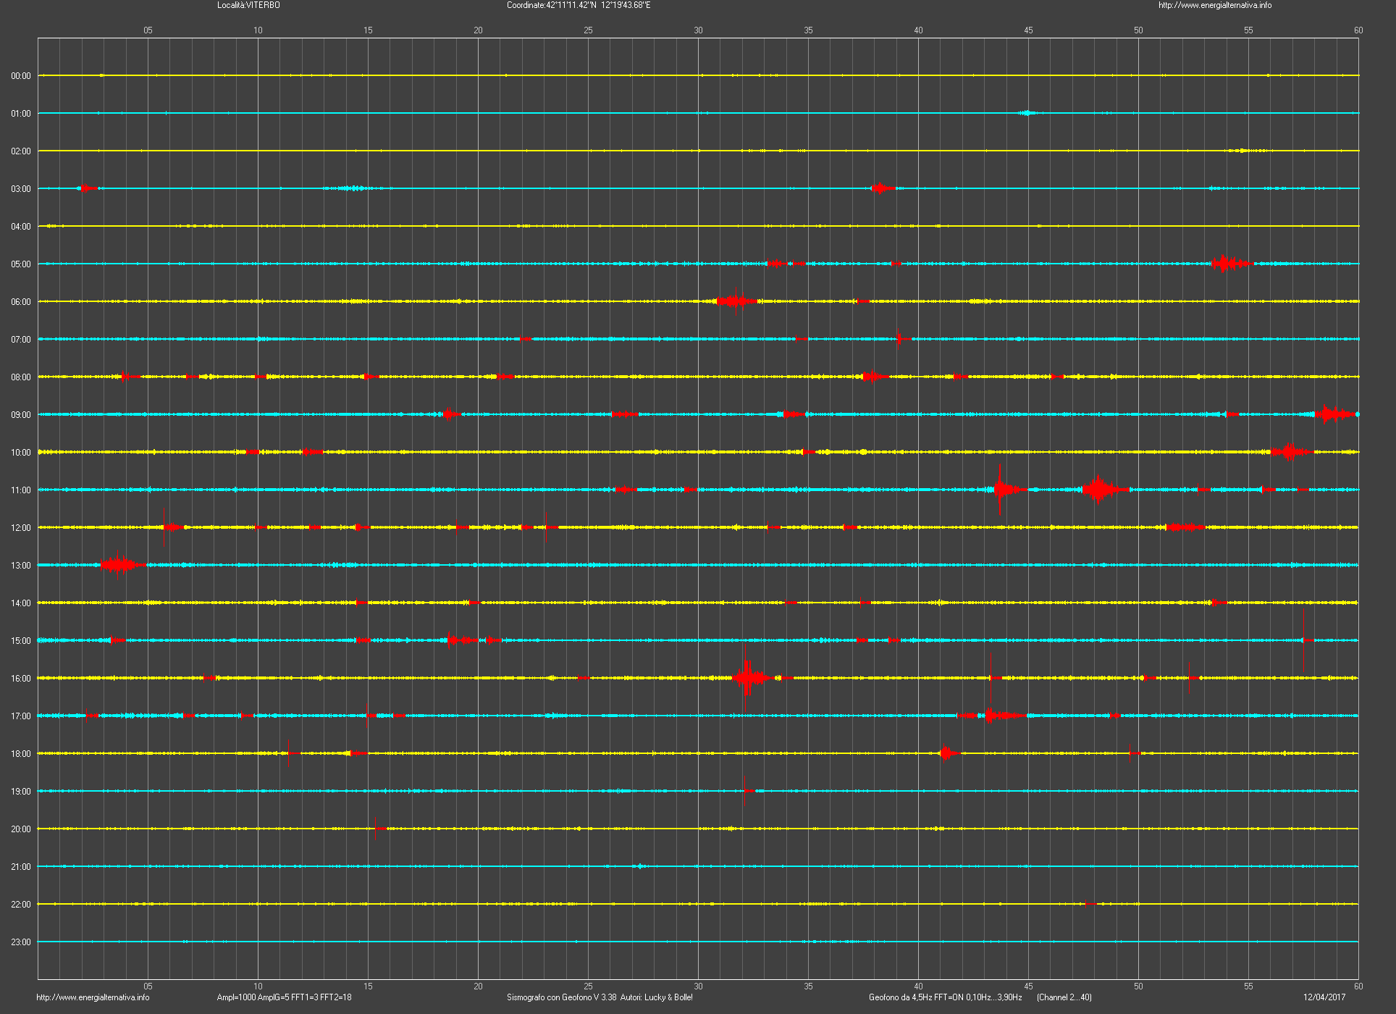Click the date 12/04/2017 in the footer
This screenshot has height=1014, width=1396.
1324,997
